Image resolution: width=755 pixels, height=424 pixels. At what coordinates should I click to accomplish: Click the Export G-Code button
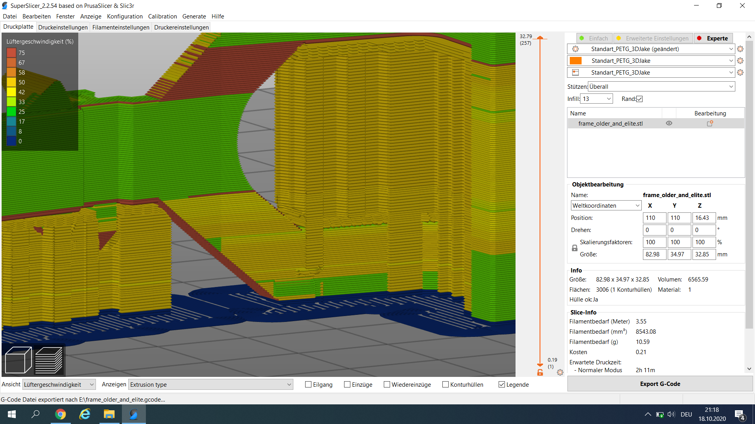pos(660,384)
